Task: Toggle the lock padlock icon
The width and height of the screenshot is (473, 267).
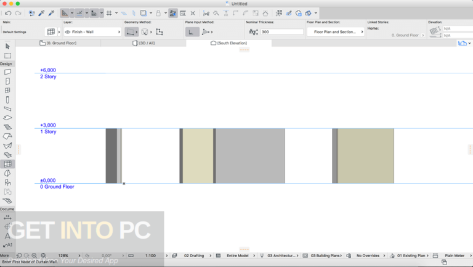Action: click(x=158, y=13)
